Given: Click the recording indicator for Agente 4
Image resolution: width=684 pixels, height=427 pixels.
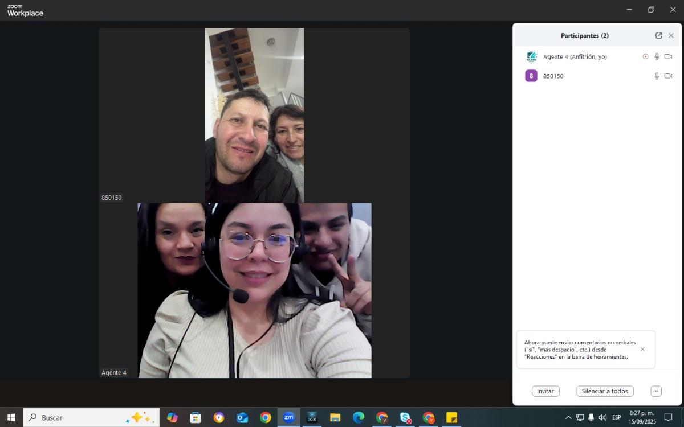Looking at the screenshot, I should tap(645, 56).
